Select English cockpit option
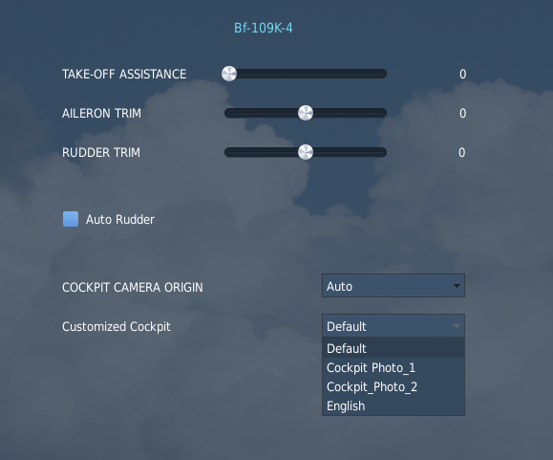 pos(393,406)
